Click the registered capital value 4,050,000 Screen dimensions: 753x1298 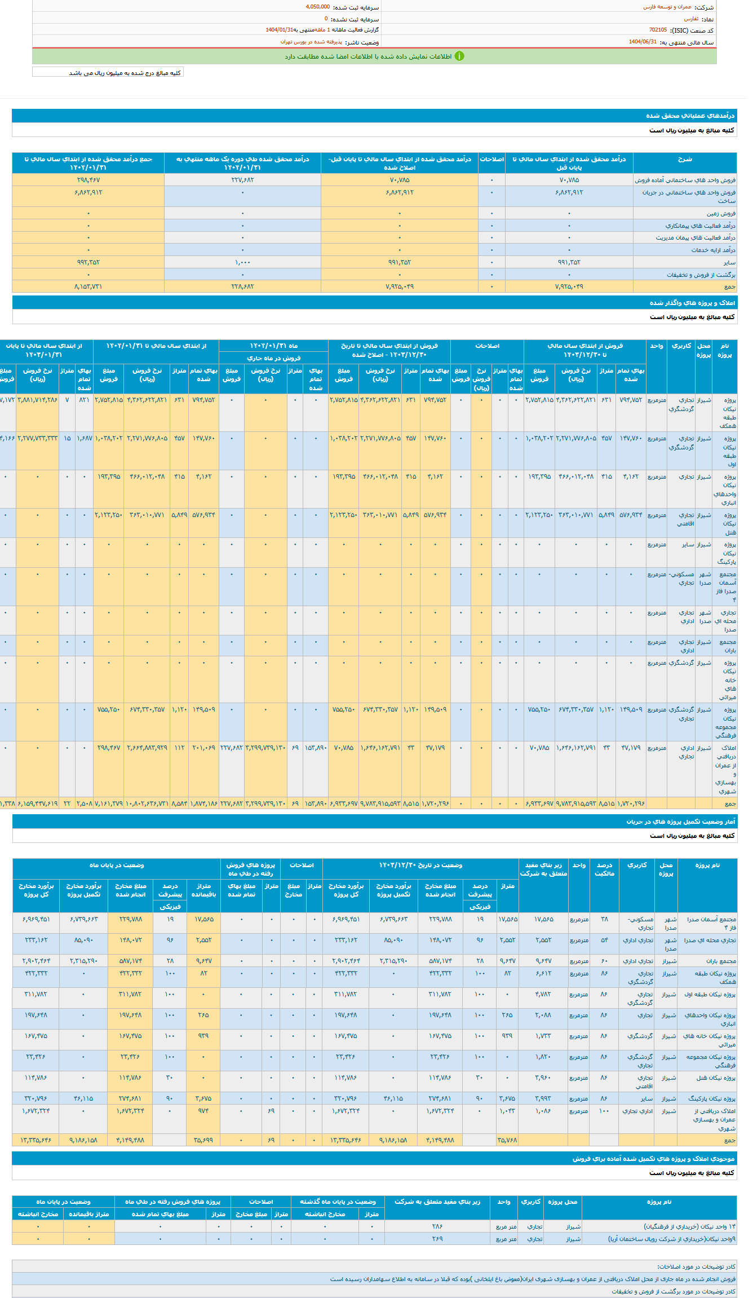click(318, 7)
